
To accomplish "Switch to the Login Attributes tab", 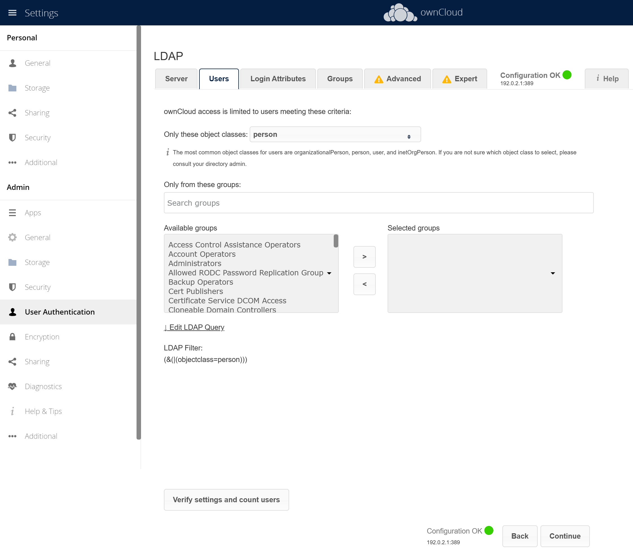I will point(278,79).
